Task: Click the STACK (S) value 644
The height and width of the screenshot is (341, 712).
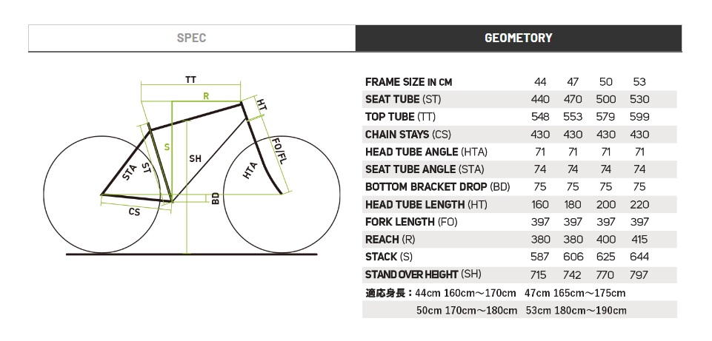Action: pos(639,257)
